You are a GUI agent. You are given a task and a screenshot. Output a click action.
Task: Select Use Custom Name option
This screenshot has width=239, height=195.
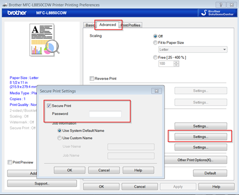click(59, 138)
